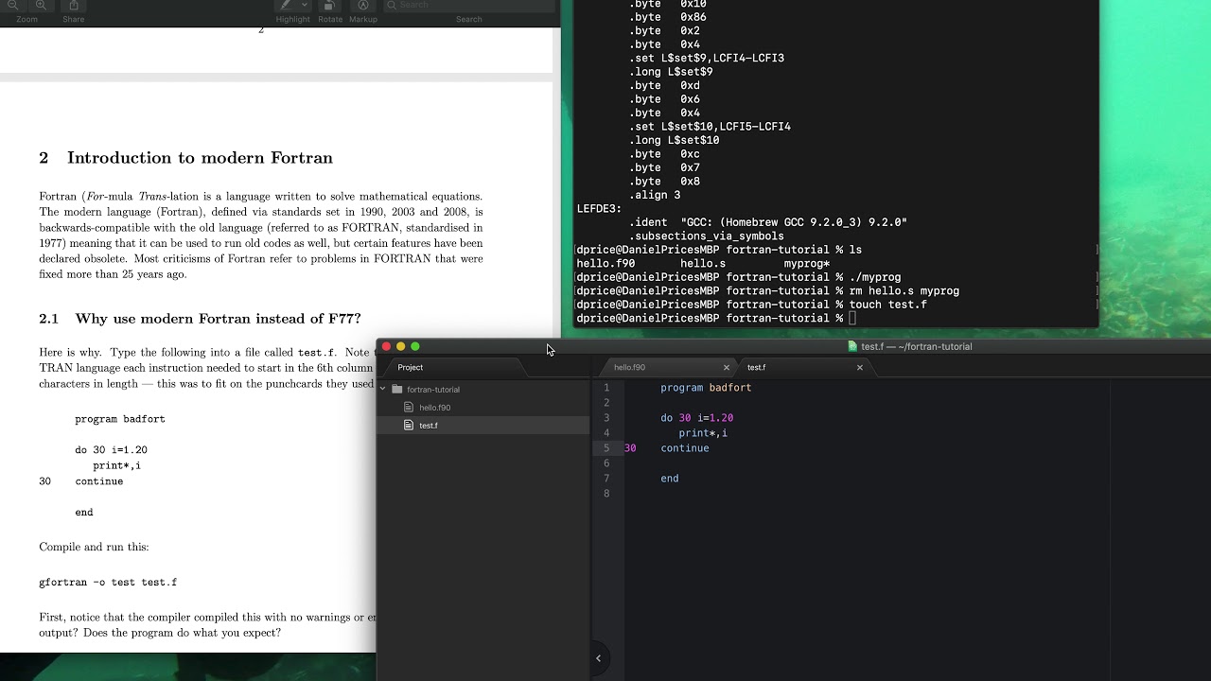Show the Markup toolbar
This screenshot has width=1211, height=681.
click(x=363, y=5)
